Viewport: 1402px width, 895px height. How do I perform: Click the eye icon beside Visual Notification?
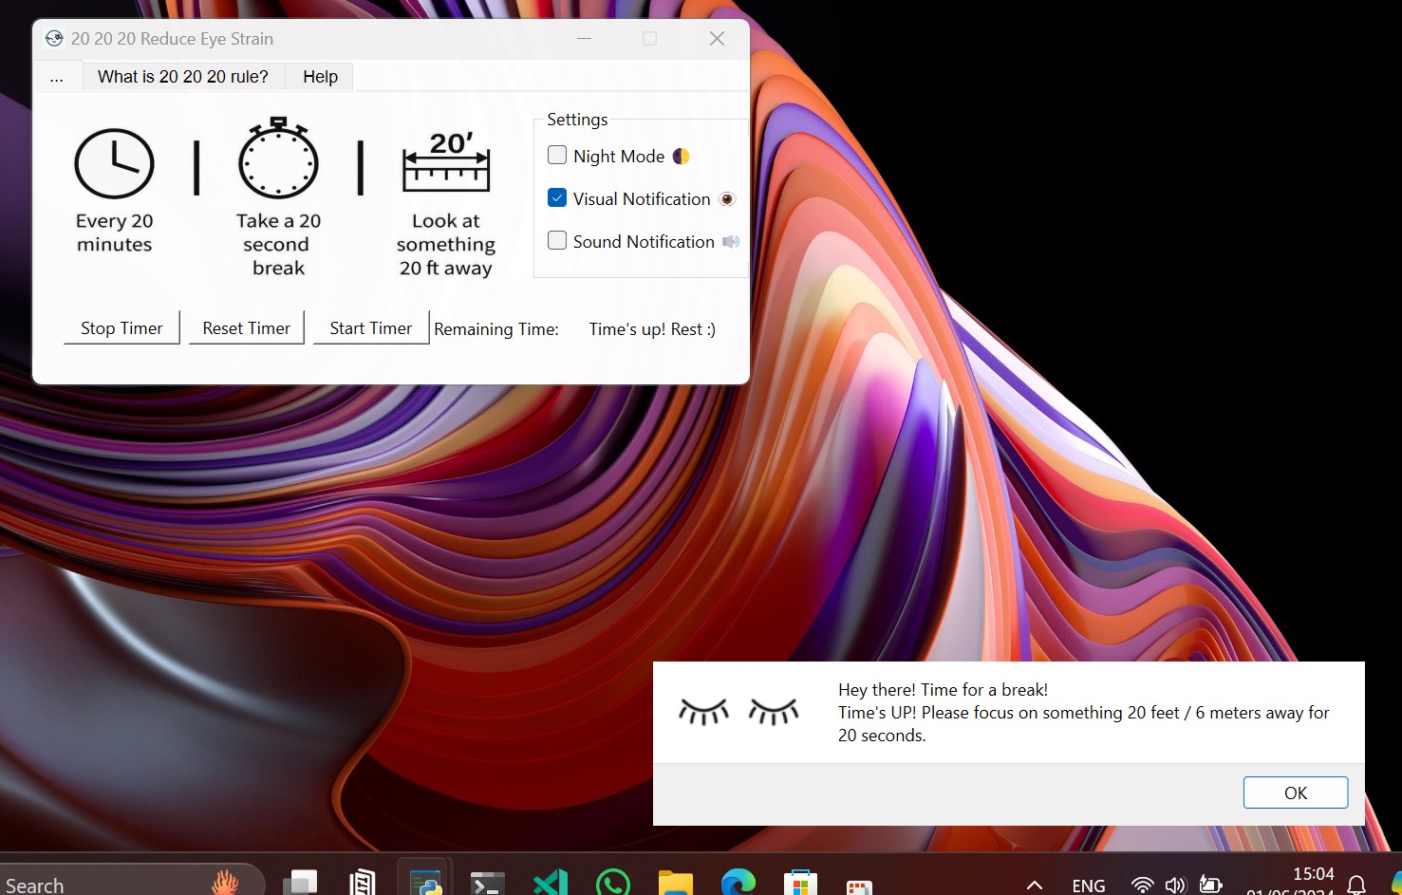[x=727, y=198]
